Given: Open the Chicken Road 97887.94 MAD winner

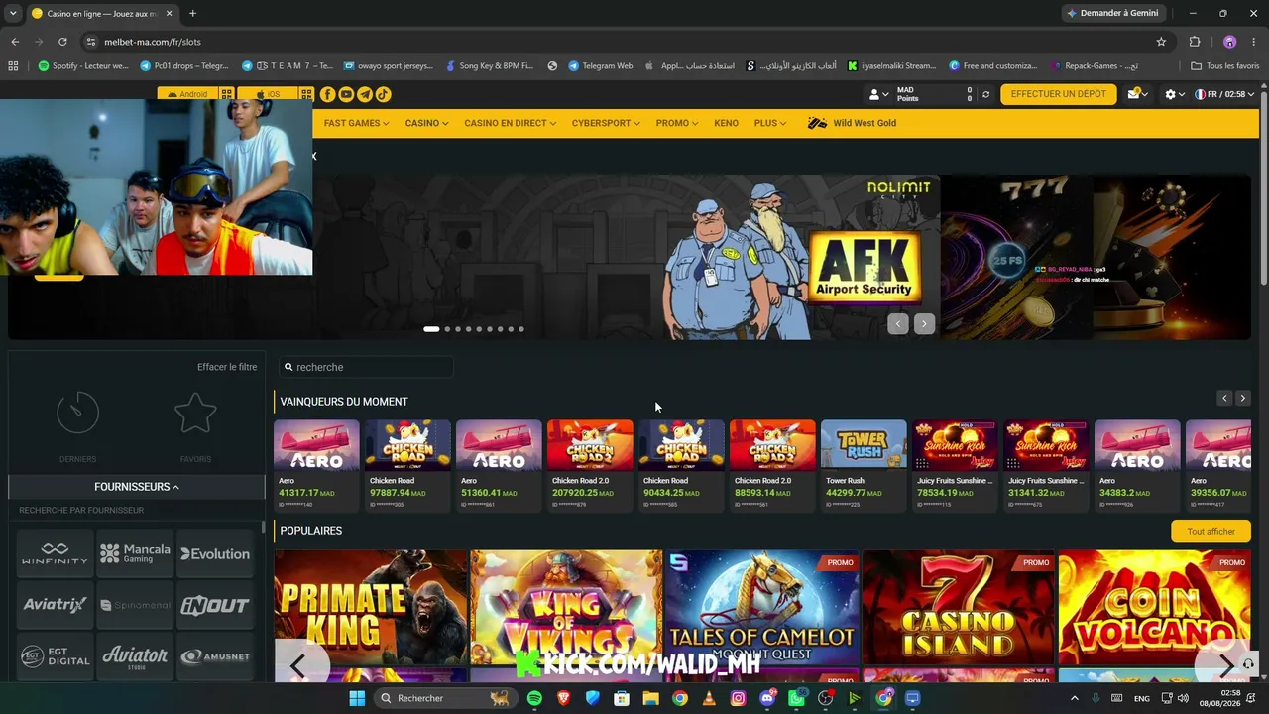Looking at the screenshot, I should click(x=407, y=465).
